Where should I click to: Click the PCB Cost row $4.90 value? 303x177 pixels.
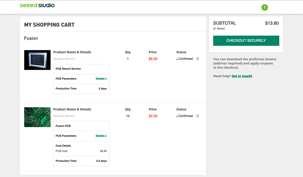[x=103, y=151]
